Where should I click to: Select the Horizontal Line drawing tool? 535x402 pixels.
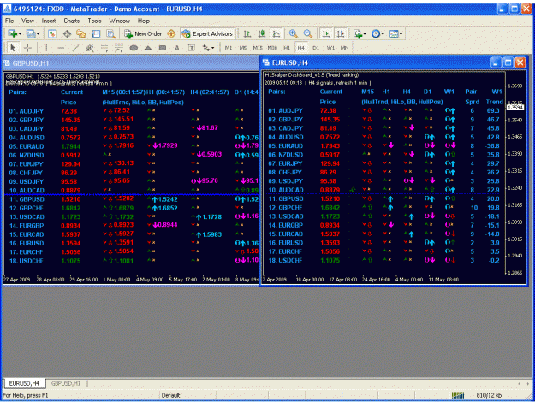pos(61,48)
